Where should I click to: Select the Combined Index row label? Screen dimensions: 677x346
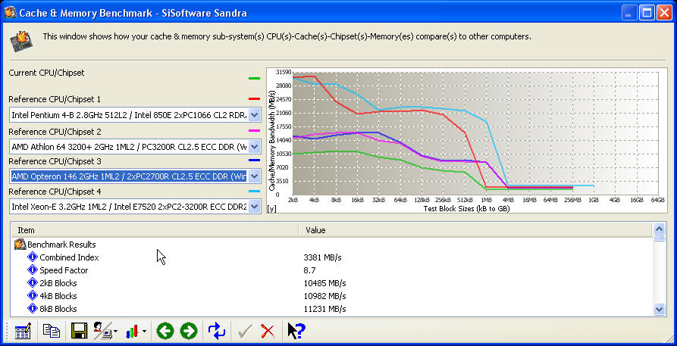point(69,257)
